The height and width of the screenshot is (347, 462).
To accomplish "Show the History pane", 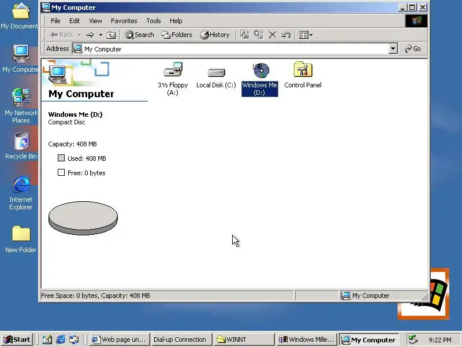I will point(214,35).
